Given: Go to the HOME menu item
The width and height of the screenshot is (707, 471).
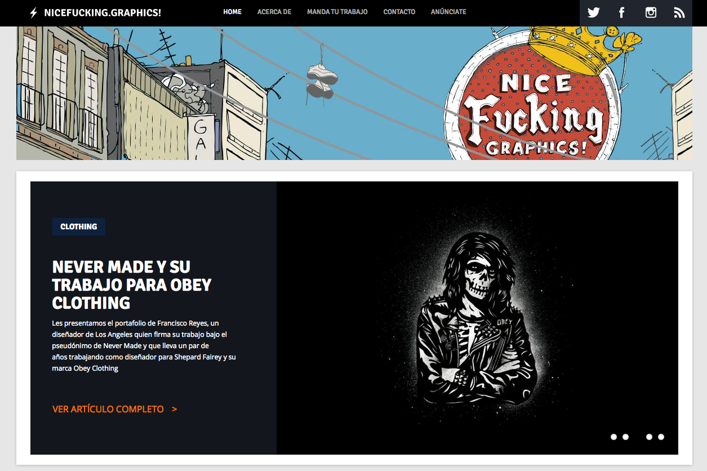Looking at the screenshot, I should (232, 12).
